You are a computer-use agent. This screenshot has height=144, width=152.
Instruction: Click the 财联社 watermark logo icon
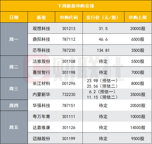[37, 69]
